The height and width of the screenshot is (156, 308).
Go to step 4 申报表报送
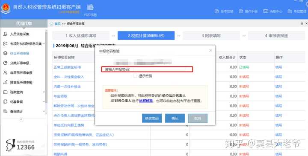[x=277, y=36]
